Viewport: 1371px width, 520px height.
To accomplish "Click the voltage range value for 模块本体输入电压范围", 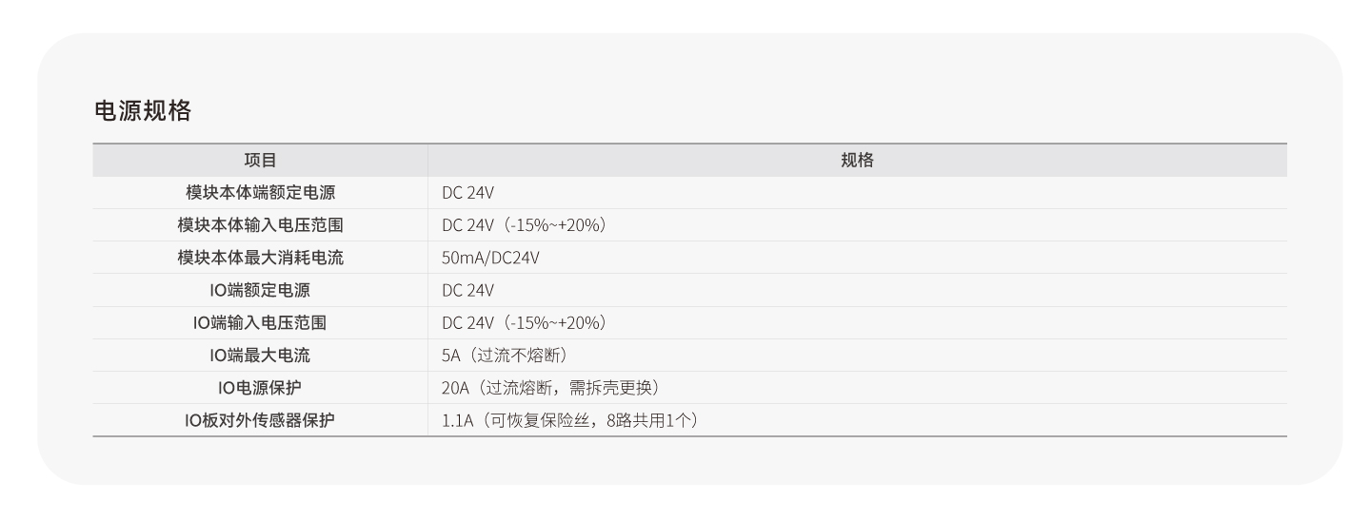I will [x=524, y=225].
